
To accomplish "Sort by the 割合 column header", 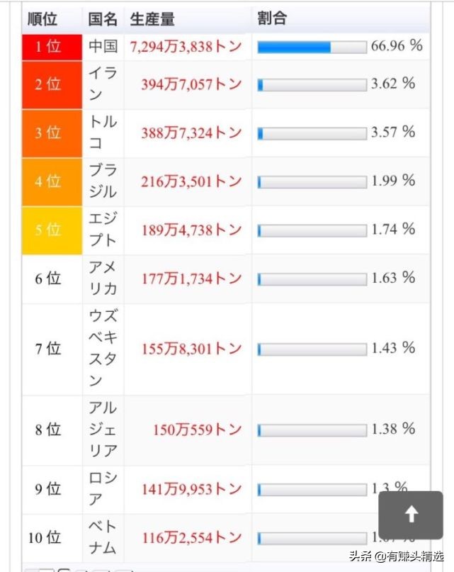I will (271, 19).
